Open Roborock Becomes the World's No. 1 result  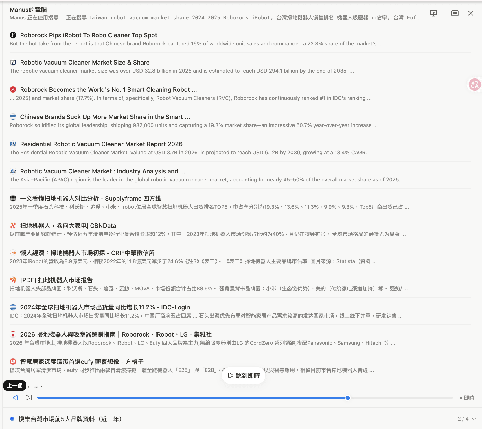pyautogui.click(x=108, y=90)
